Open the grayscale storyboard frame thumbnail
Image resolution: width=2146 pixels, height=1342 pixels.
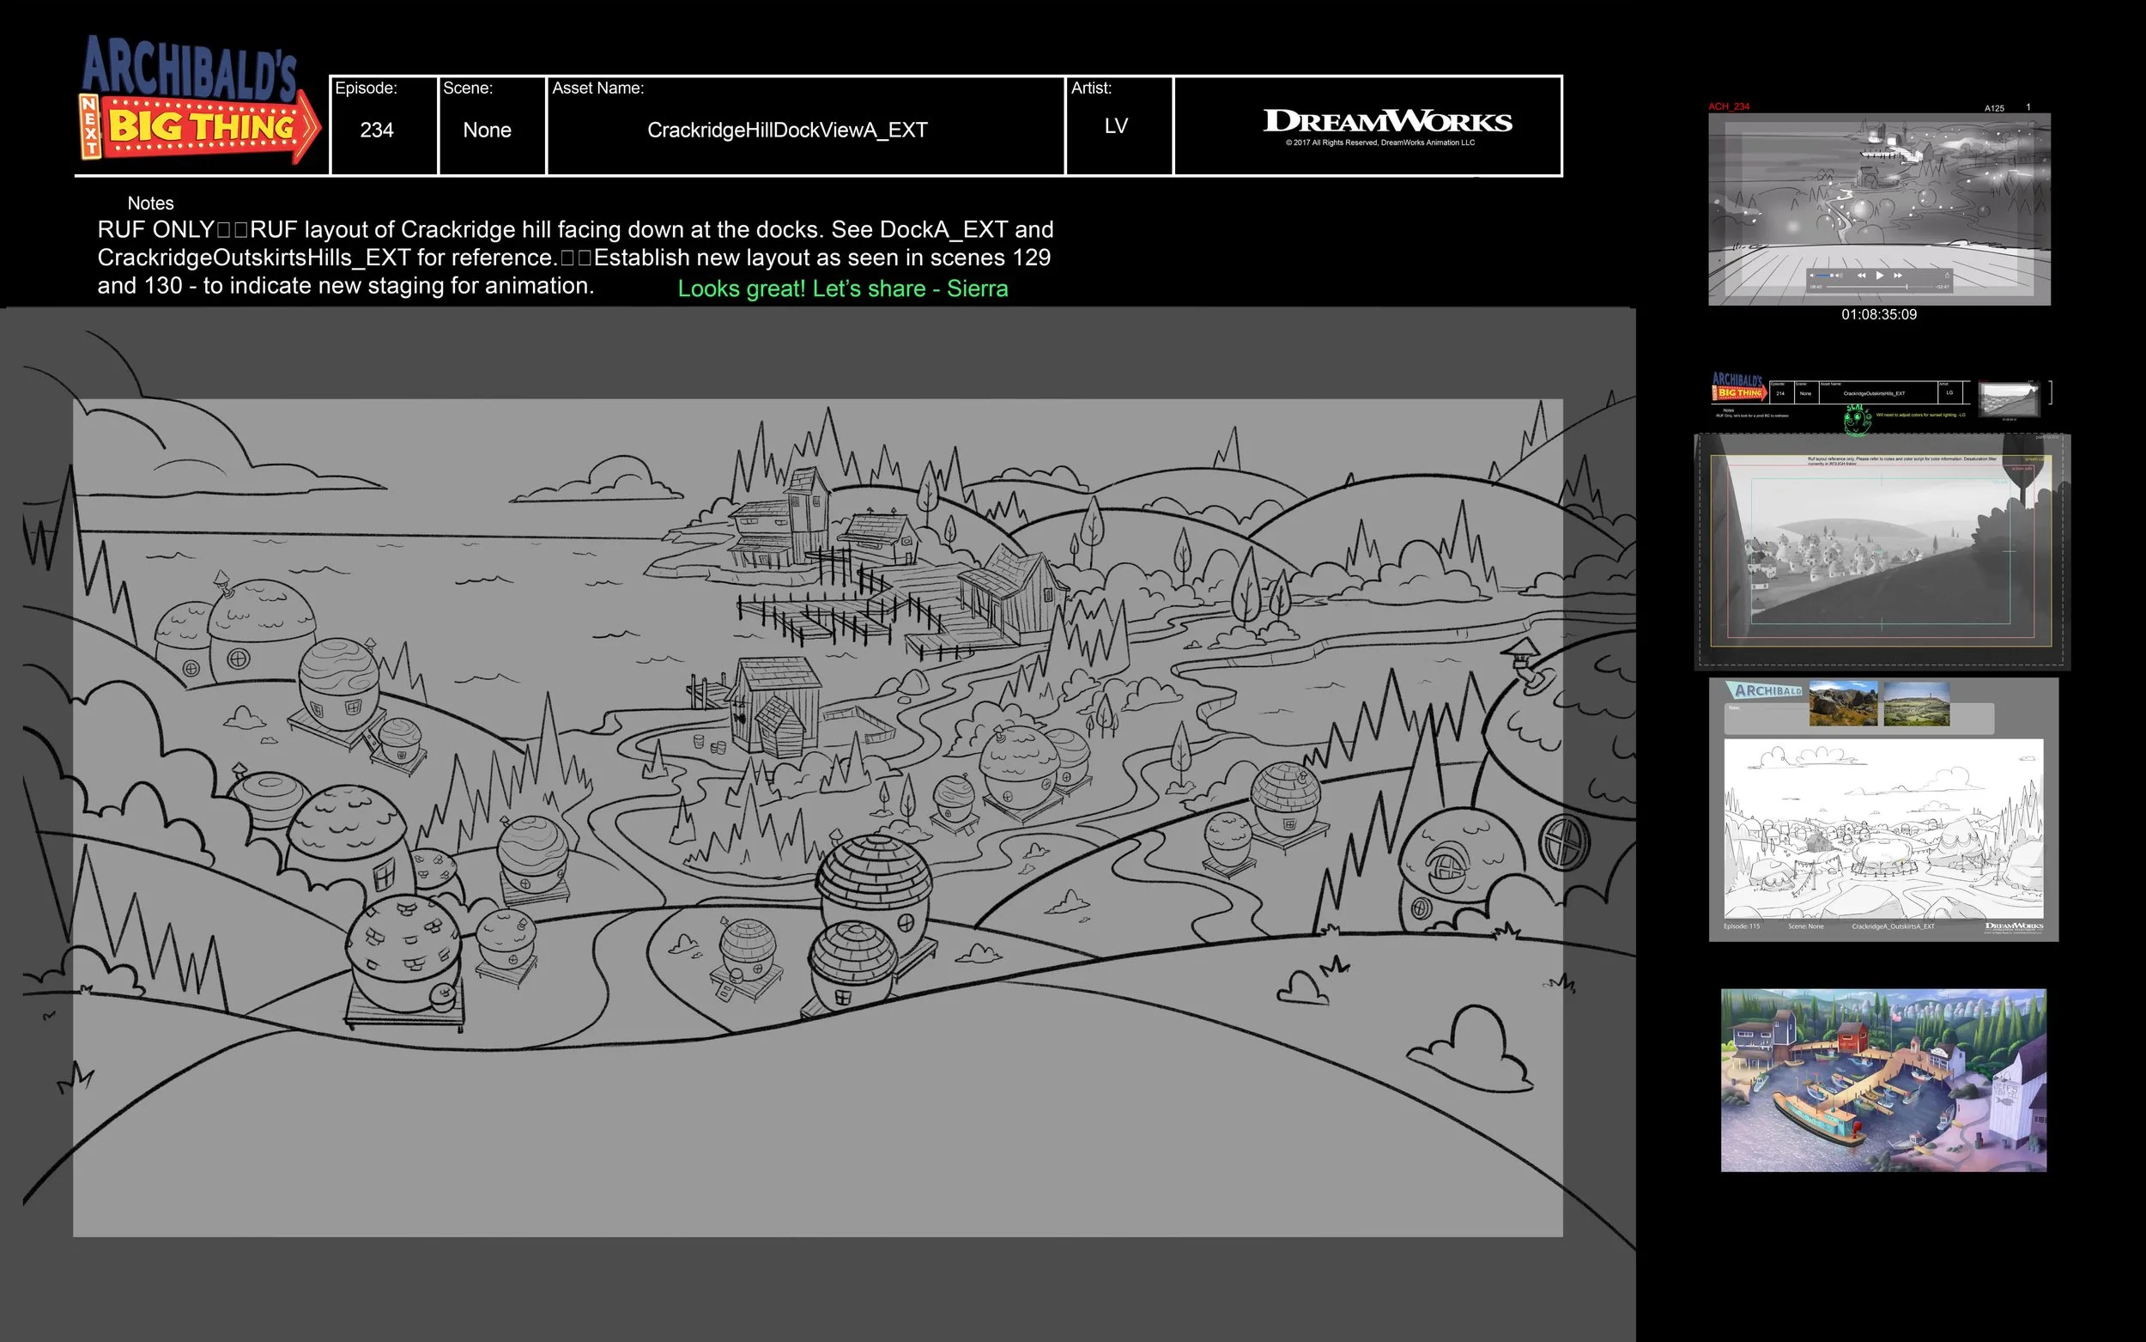click(1879, 209)
